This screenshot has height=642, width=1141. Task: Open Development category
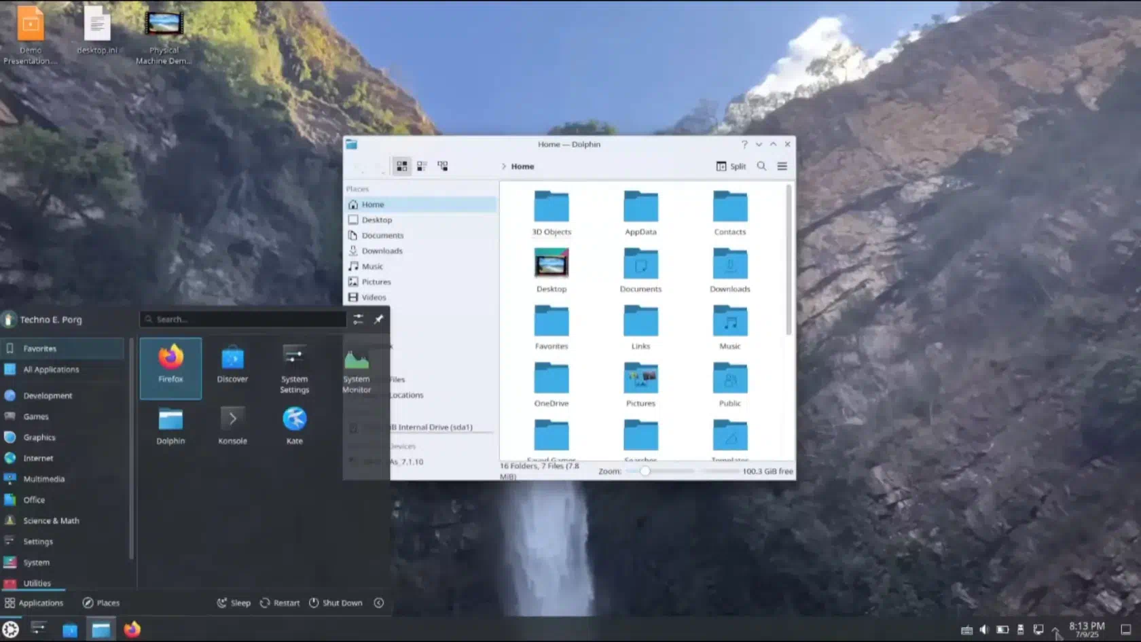click(x=62, y=395)
